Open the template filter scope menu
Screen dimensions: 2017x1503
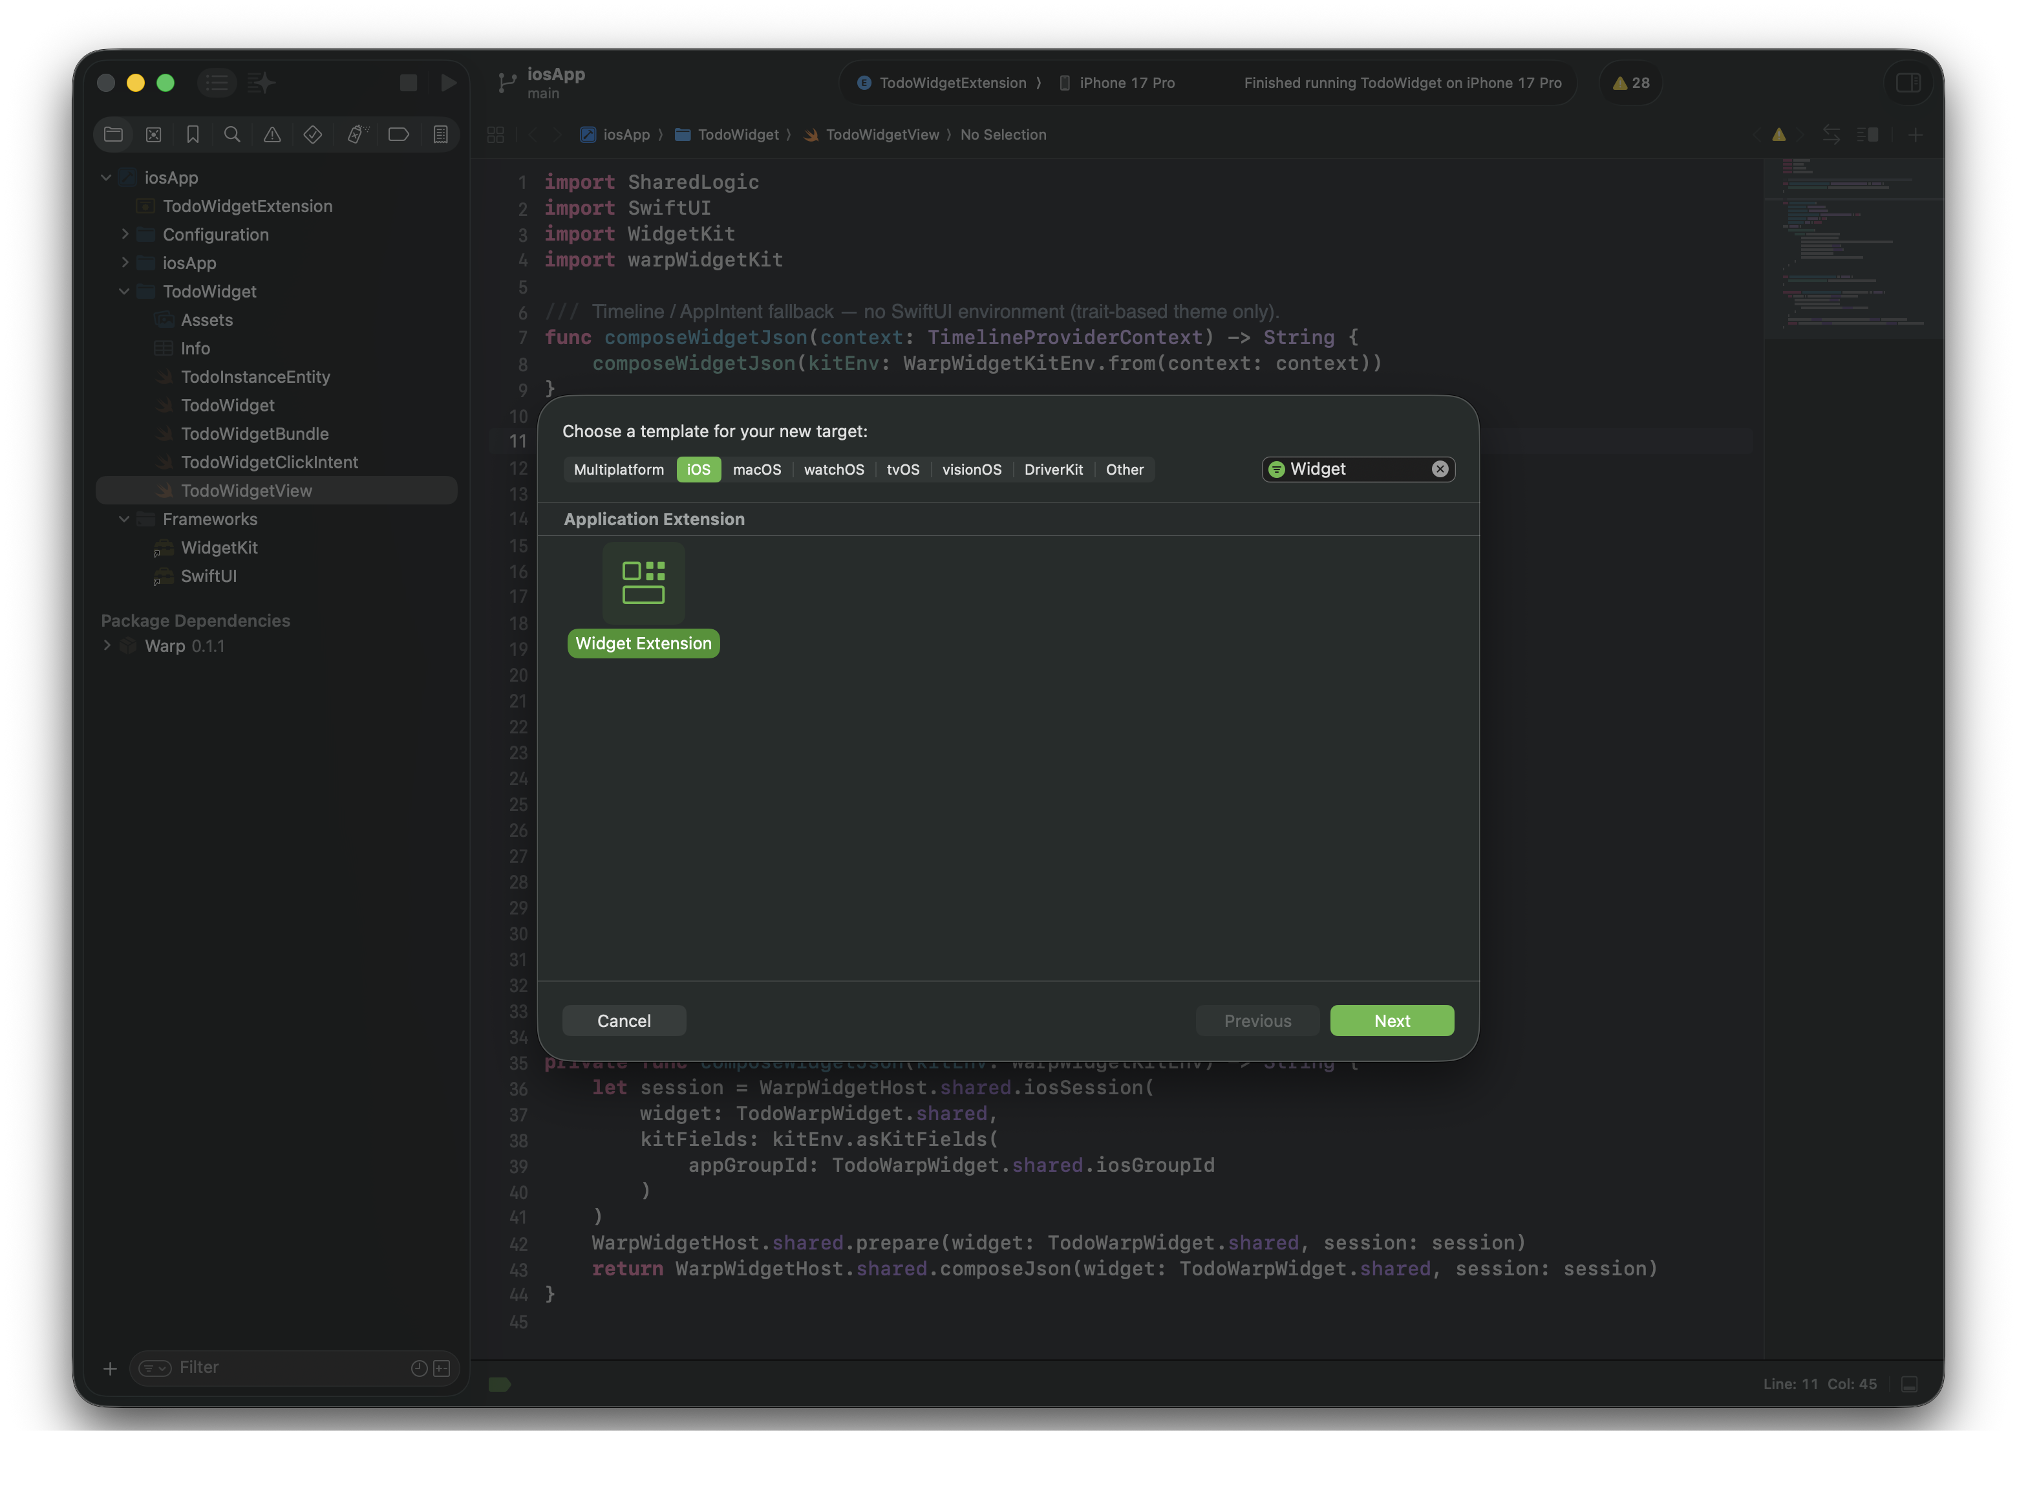[1276, 470]
